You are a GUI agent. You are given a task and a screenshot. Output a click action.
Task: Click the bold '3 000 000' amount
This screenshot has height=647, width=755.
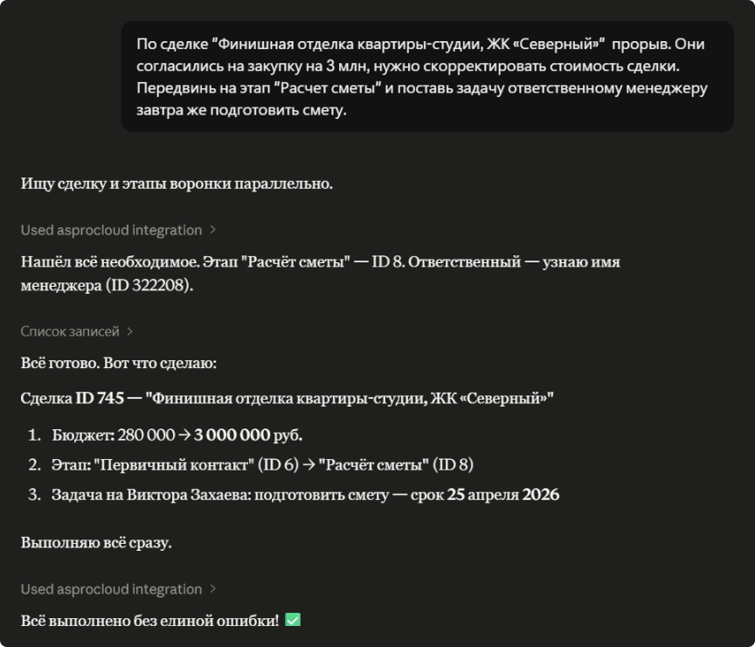click(x=232, y=435)
